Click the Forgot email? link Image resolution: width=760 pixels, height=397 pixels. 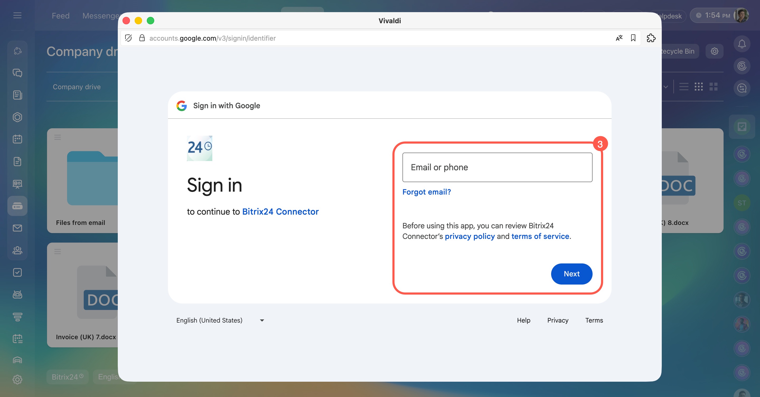pyautogui.click(x=426, y=192)
